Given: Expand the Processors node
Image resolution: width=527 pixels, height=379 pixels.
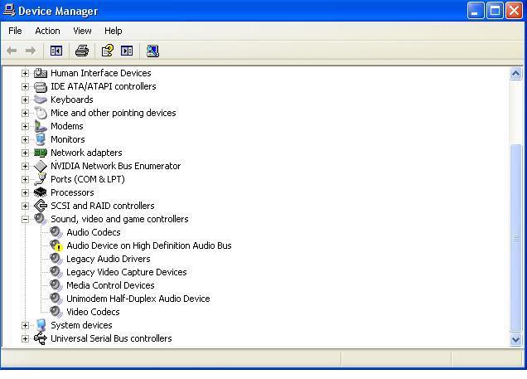Looking at the screenshot, I should tap(25, 192).
